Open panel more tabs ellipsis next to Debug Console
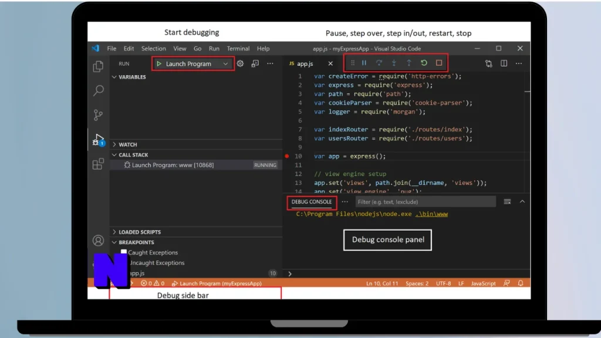 tap(345, 202)
